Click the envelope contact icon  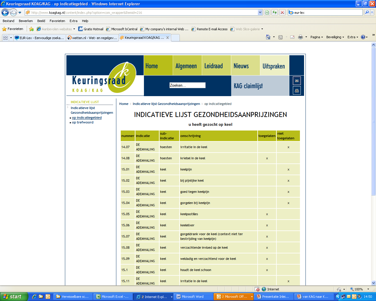tap(297, 81)
